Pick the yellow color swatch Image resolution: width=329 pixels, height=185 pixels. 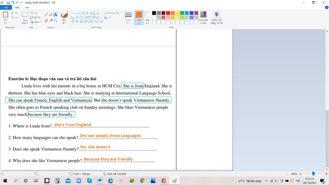(177, 13)
